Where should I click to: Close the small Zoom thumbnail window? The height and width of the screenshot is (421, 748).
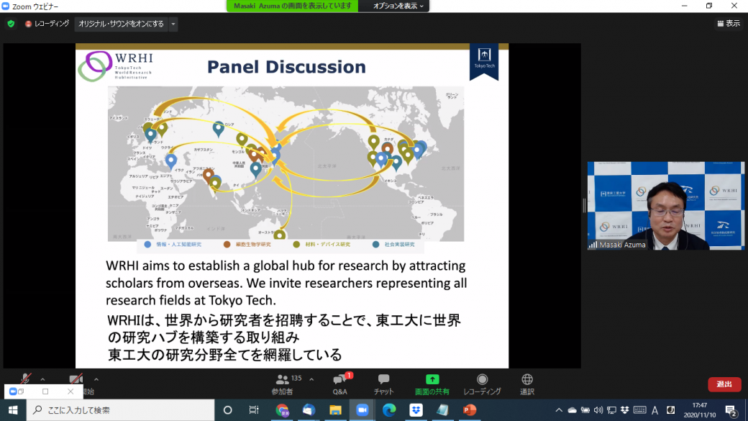(70, 391)
